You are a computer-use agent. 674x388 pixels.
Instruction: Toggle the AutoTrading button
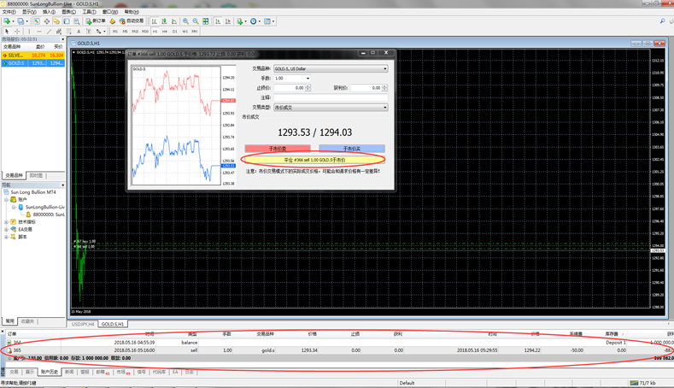[x=132, y=21]
